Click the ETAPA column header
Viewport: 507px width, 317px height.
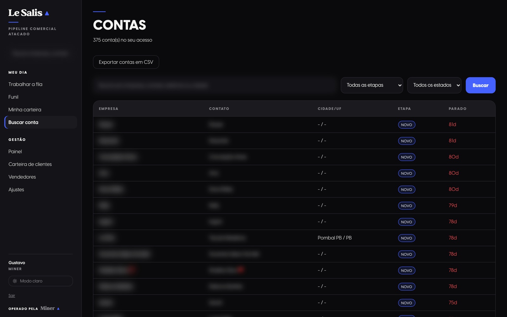pyautogui.click(x=404, y=109)
